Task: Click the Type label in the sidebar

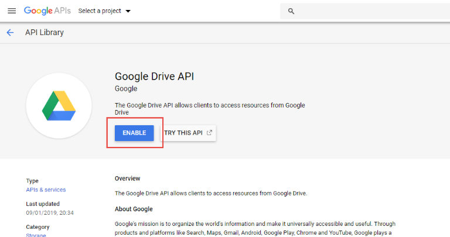Action: 32,181
